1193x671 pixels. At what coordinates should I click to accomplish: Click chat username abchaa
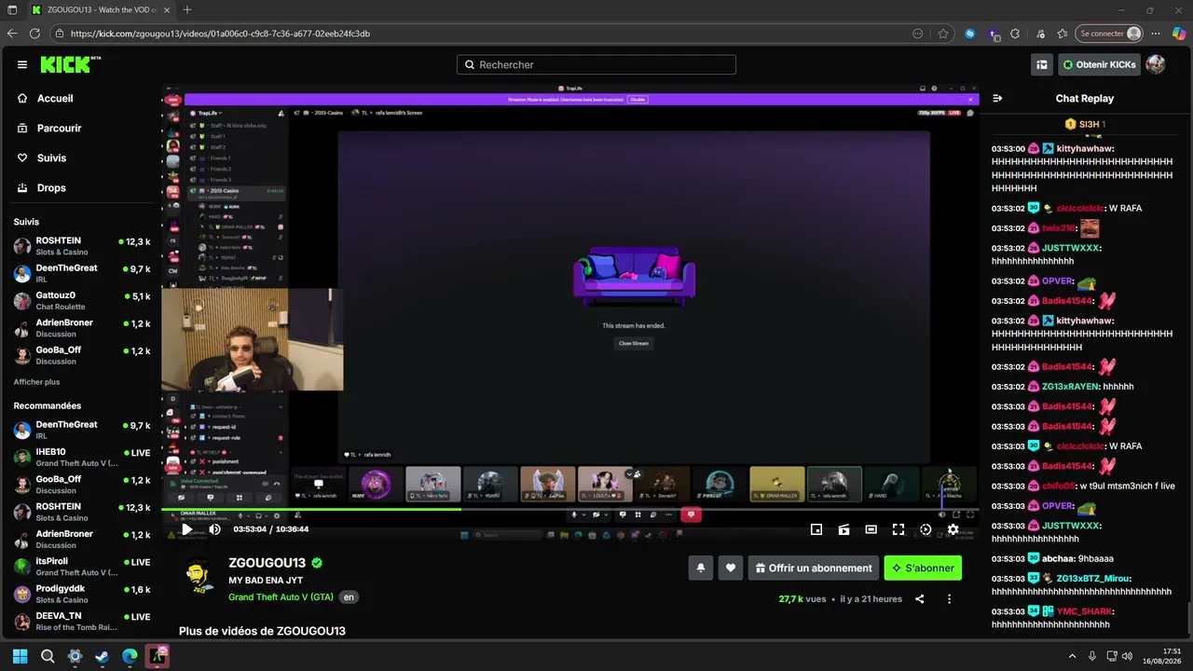click(x=1059, y=558)
